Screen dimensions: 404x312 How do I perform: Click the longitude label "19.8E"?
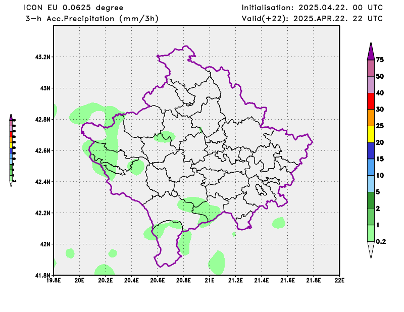tap(54, 280)
